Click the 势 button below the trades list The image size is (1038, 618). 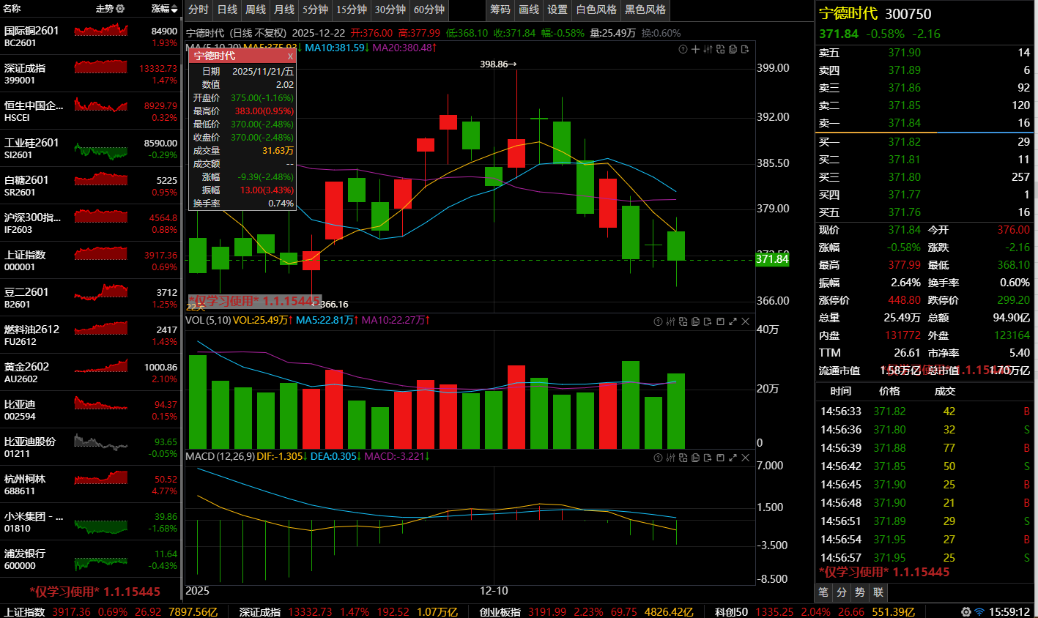(x=860, y=592)
